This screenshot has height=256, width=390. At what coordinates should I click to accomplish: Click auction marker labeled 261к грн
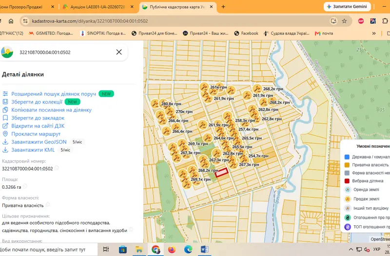(x=204, y=87)
